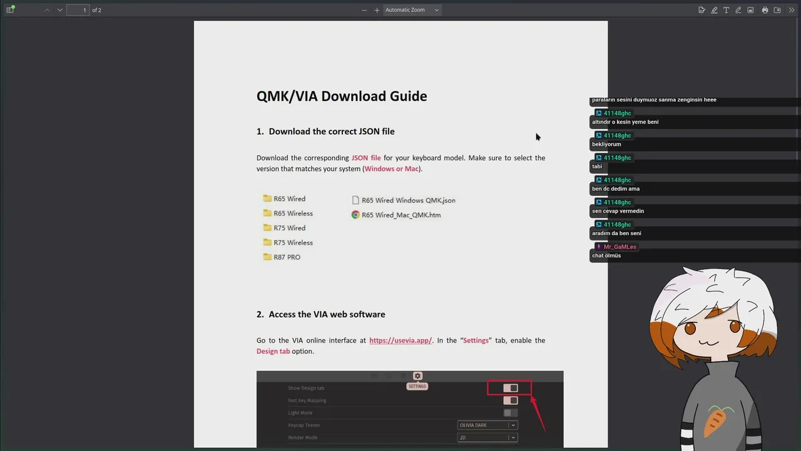Screen dimensions: 801x451
Task: Click the 'chat ölmüs' chat message
Action: pos(606,256)
